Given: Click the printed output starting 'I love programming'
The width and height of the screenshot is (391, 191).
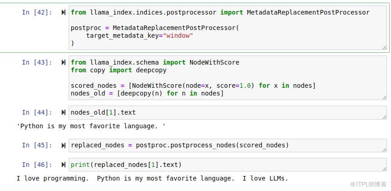Looking at the screenshot, I should point(152,178).
